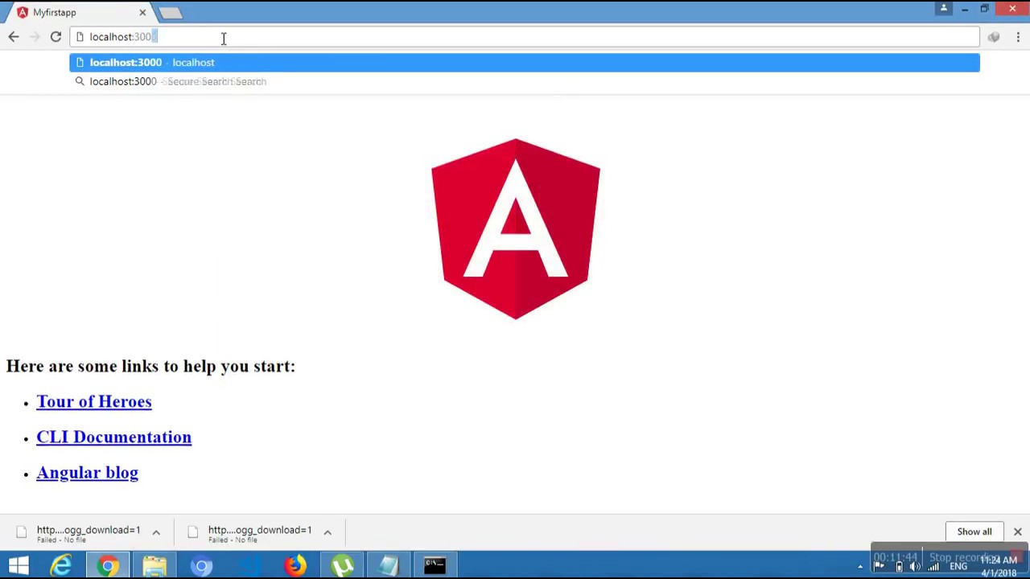Show all downloads
Viewport: 1030px width, 579px height.
coord(974,532)
